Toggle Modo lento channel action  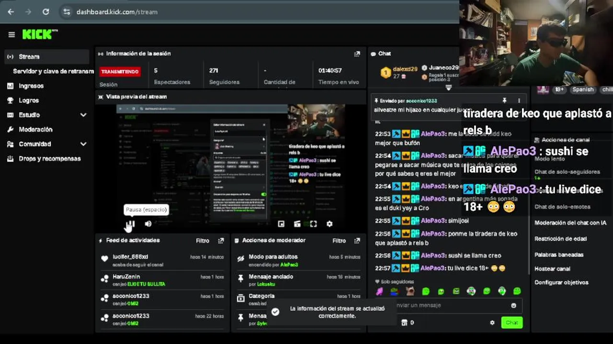[x=549, y=159]
